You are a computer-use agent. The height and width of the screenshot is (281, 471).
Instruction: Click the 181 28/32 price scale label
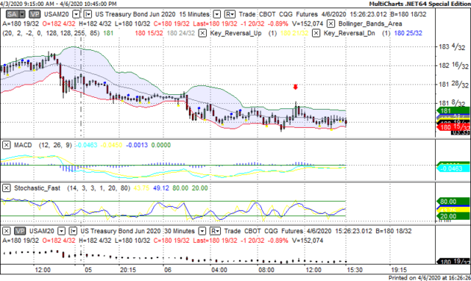click(453, 85)
